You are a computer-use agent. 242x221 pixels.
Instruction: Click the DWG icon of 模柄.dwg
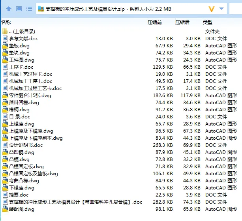(5, 109)
